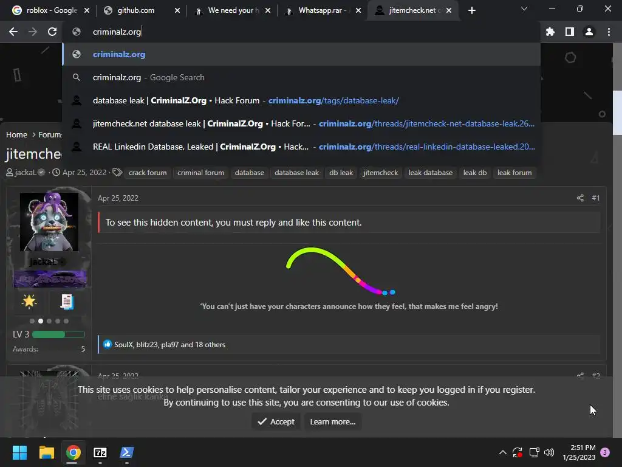Click the address bar containing criminalz.org
This screenshot has width=622, height=467.
301,32
